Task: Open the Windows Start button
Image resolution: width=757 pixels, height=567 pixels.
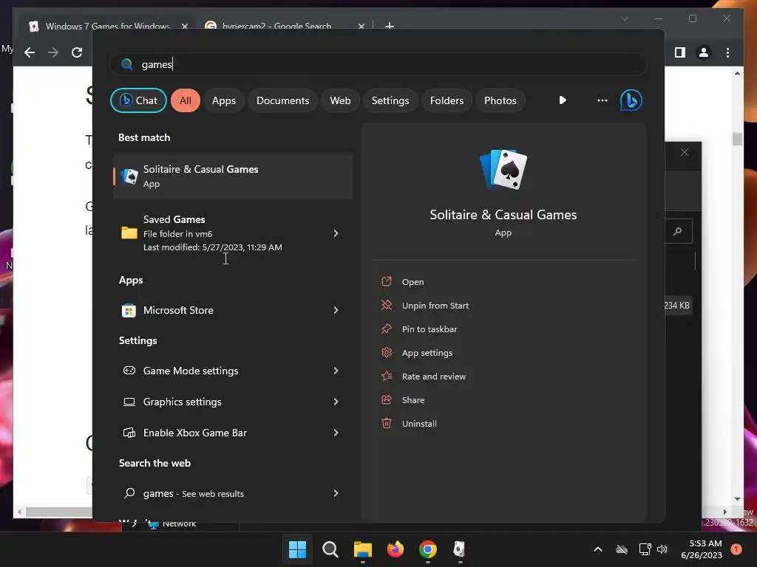Action: [x=297, y=549]
